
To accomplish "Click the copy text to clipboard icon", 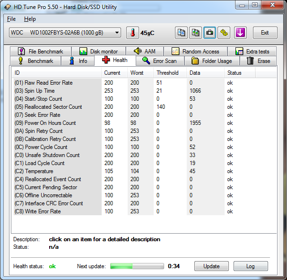I will pos(181,33).
